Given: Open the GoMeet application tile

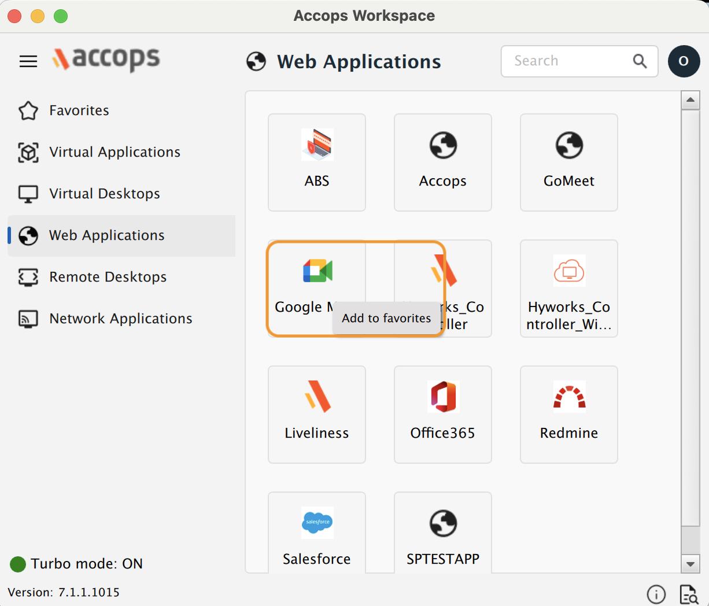Looking at the screenshot, I should point(569,162).
